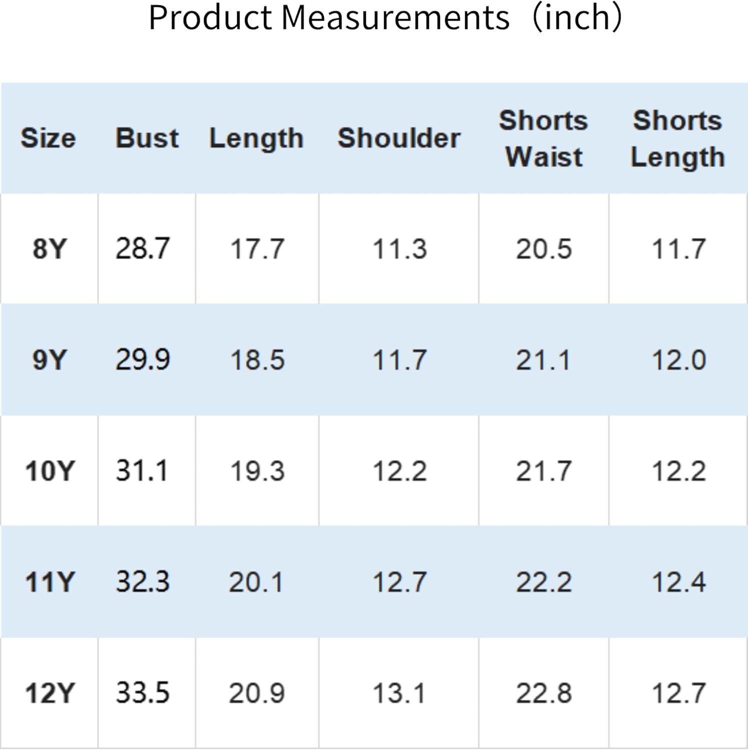Select the 22.2 shorts waist cell
The height and width of the screenshot is (750, 748).
(544, 582)
